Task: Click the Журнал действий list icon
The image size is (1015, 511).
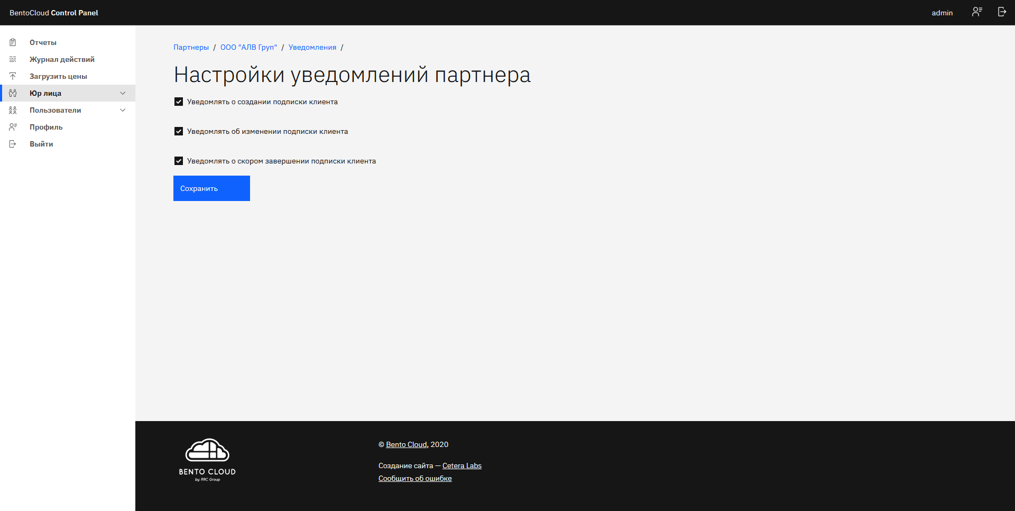Action: (x=13, y=59)
